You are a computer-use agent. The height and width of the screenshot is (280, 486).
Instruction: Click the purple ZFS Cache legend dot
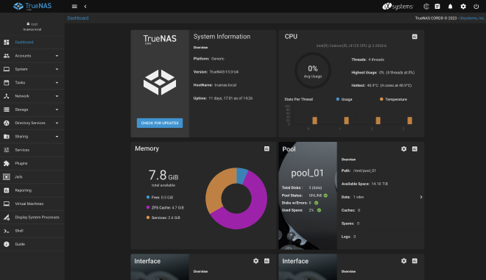(148, 207)
